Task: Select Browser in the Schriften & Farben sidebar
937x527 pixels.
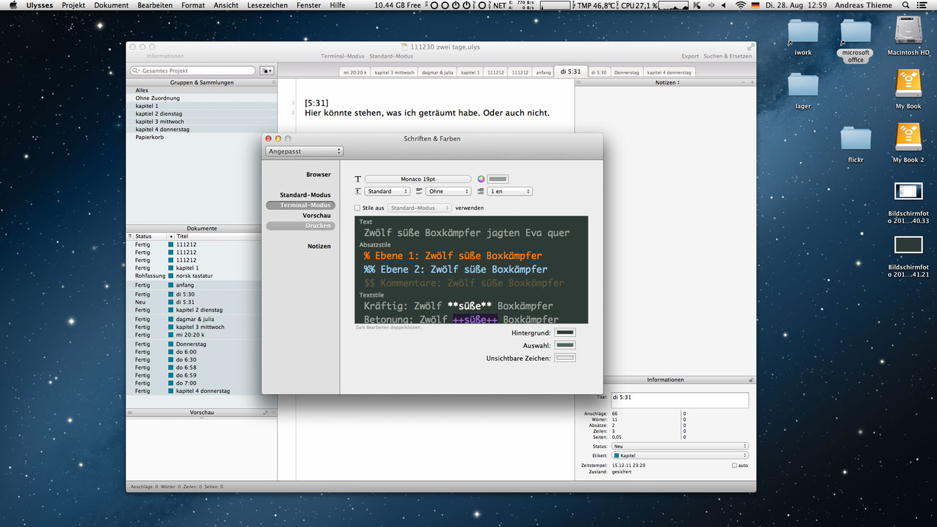Action: pyautogui.click(x=318, y=175)
